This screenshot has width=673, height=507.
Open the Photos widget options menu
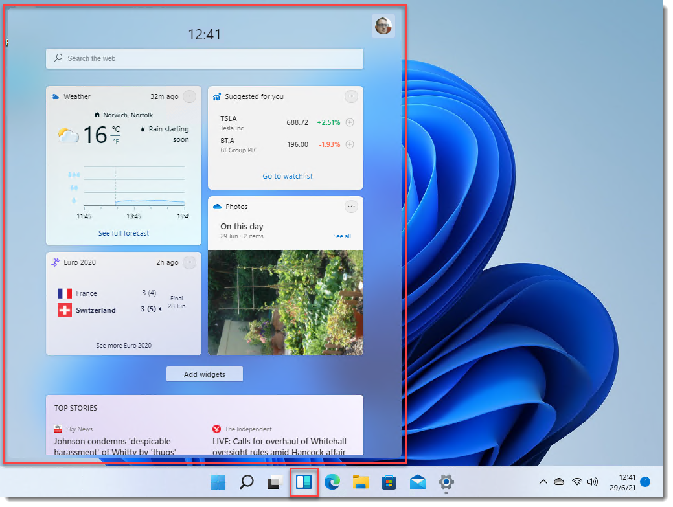pyautogui.click(x=351, y=206)
